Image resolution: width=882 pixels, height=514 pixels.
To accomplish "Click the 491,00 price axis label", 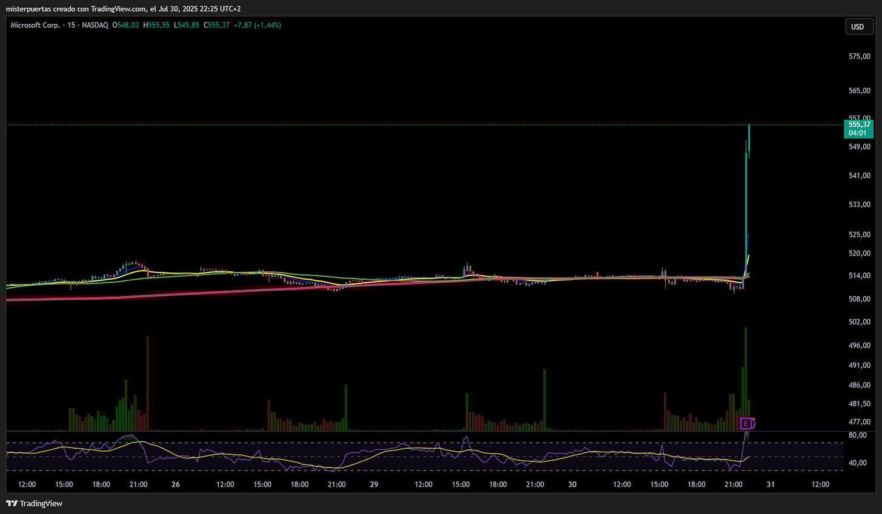I will [860, 365].
